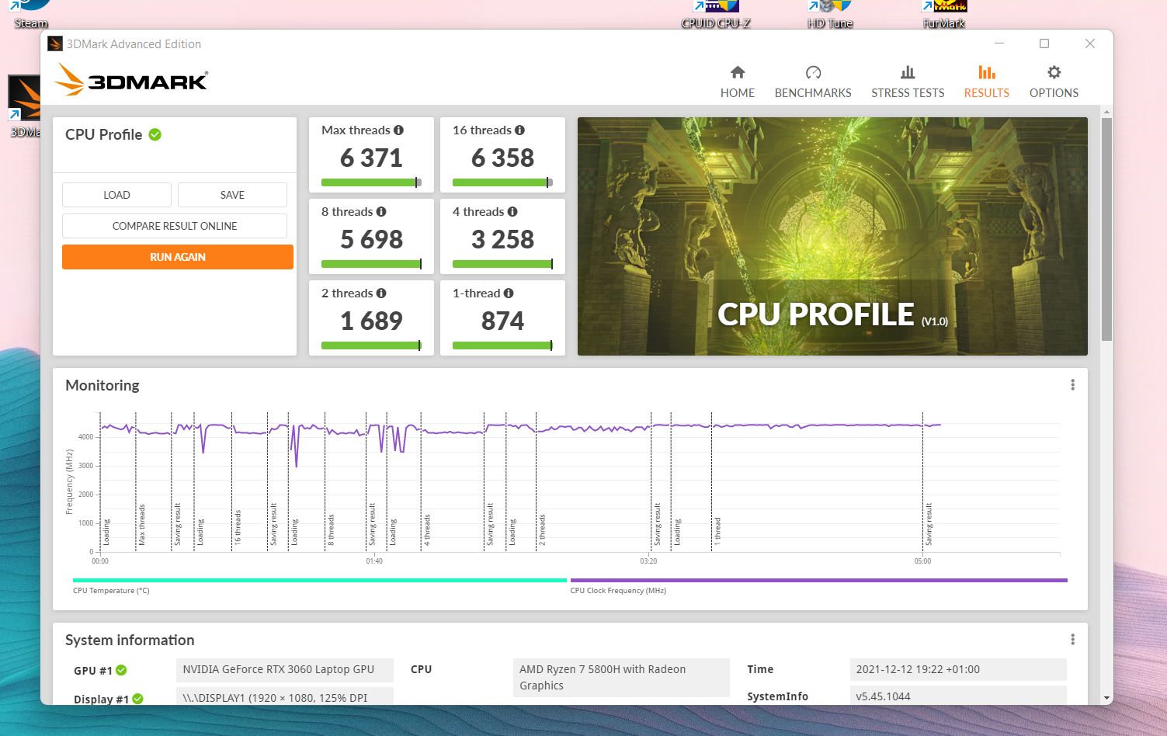Click the vertical scrollbar thumb
The width and height of the screenshot is (1167, 736).
coord(1106,229)
